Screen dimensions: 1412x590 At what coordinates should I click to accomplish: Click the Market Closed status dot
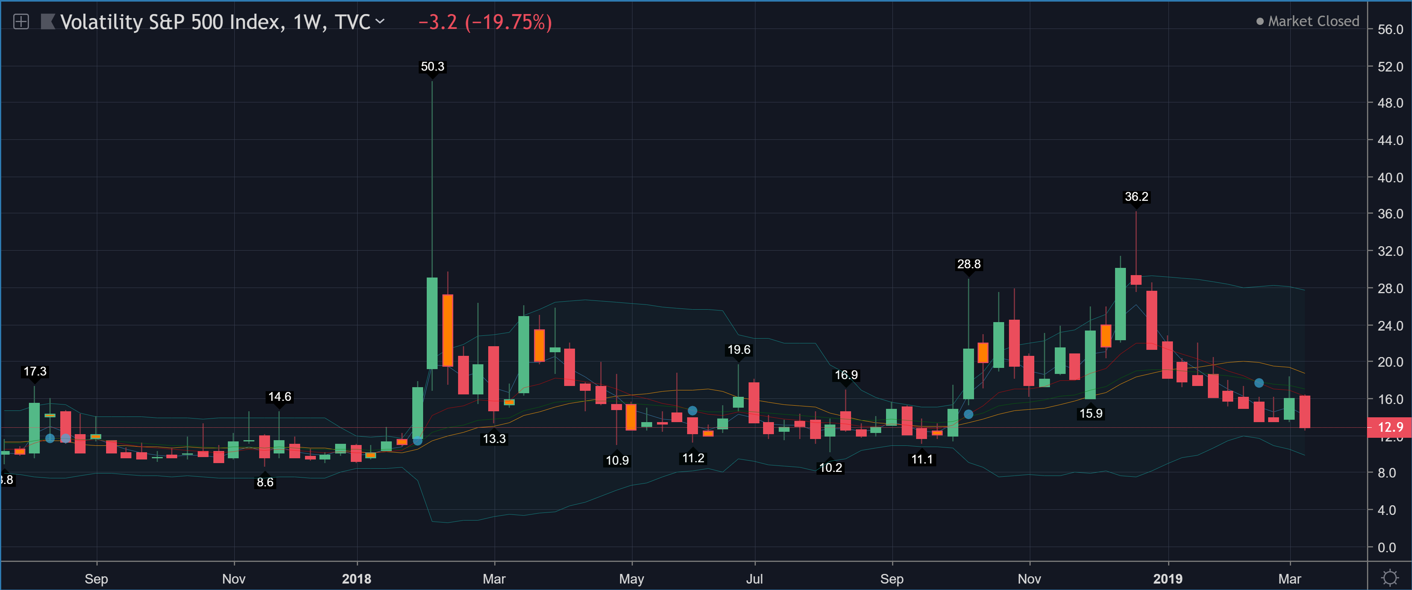coord(1260,21)
